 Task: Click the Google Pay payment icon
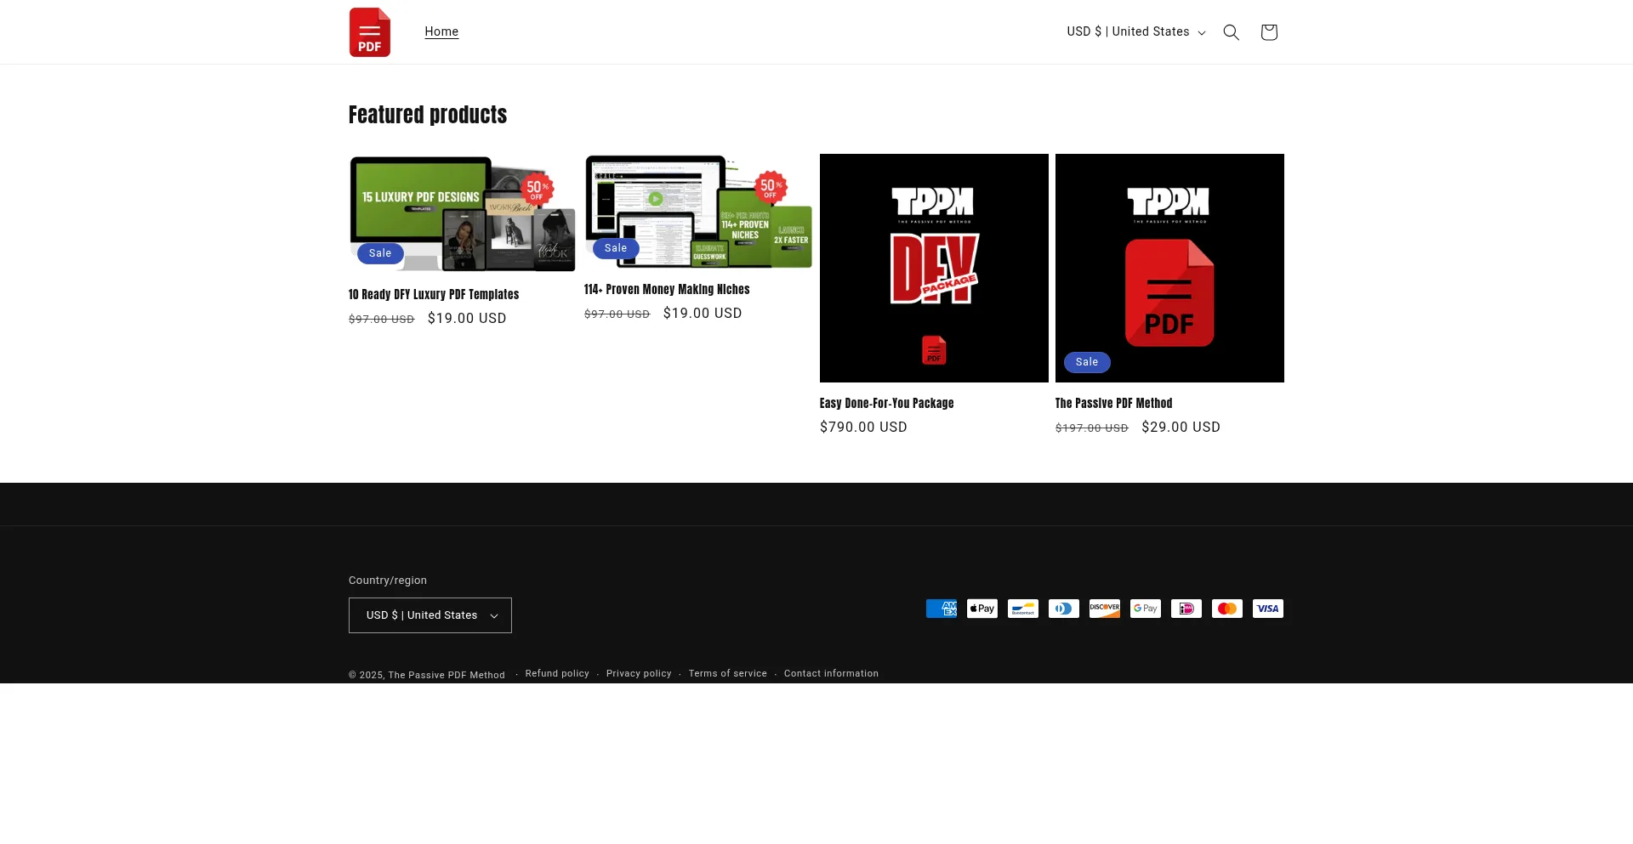click(x=1145, y=609)
